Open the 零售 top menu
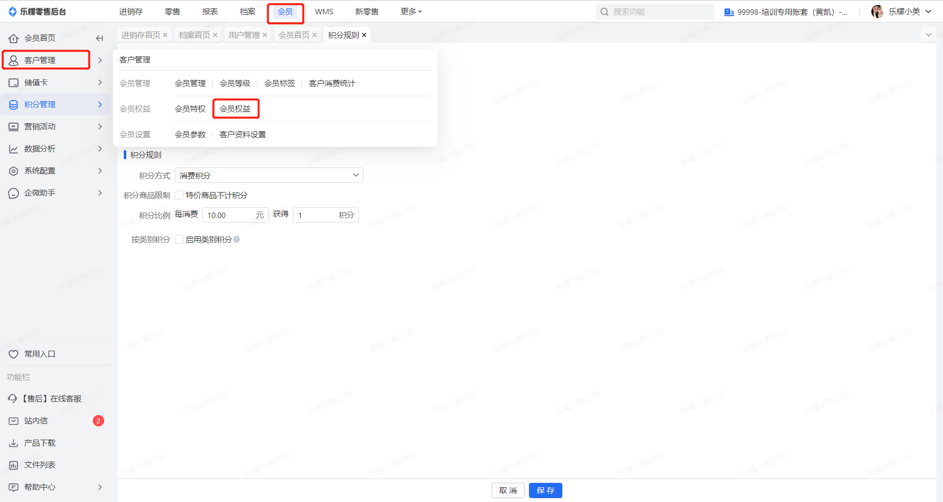Screen dimensions: 943x502 (172, 11)
